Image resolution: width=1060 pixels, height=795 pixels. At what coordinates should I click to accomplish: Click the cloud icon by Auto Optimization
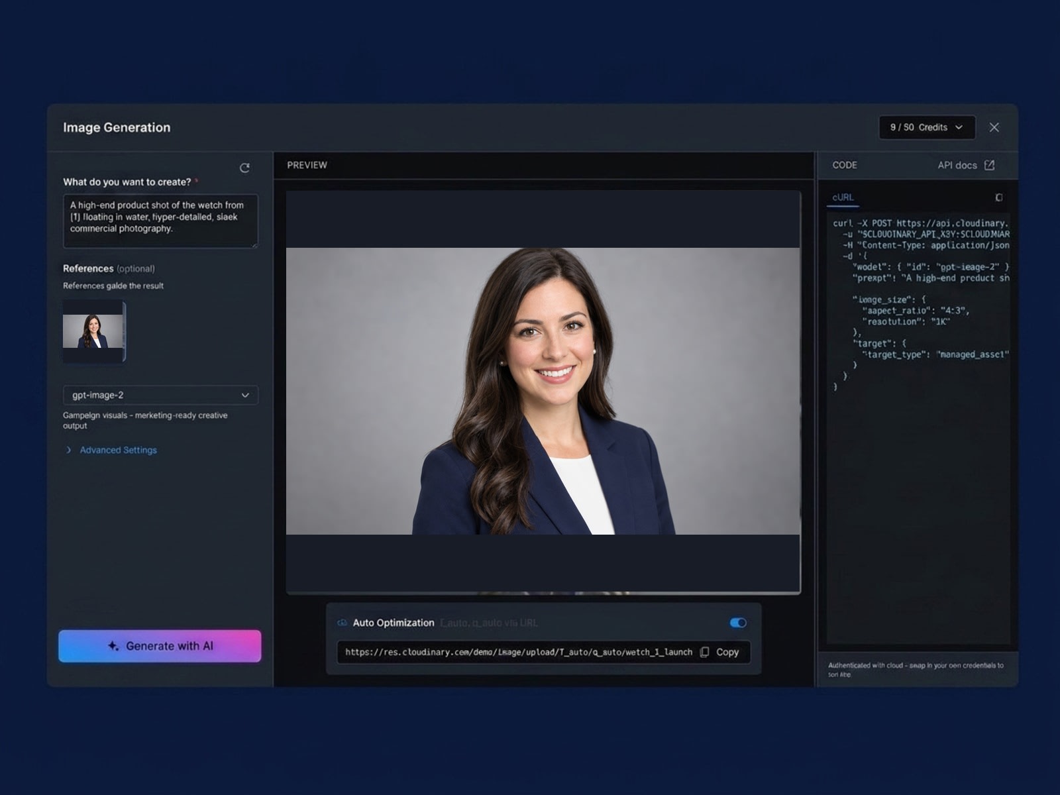click(342, 623)
